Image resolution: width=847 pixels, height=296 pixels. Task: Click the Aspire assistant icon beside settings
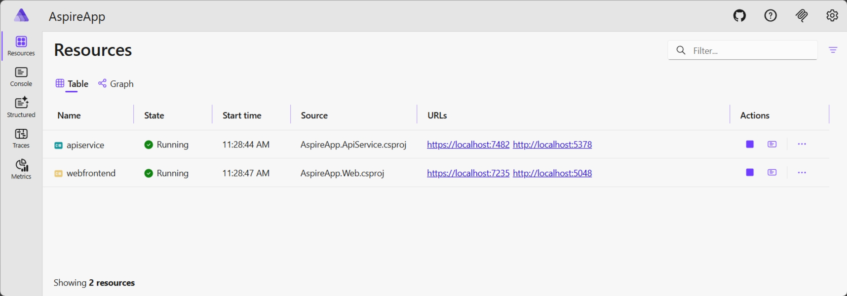(x=802, y=16)
